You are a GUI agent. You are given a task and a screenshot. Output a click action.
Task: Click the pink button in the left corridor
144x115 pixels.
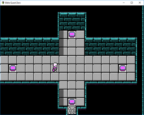[x=13, y=68]
